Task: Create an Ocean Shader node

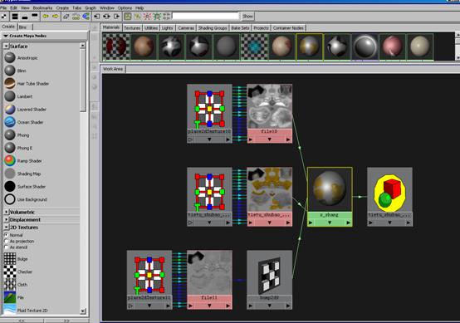Action: point(30,122)
